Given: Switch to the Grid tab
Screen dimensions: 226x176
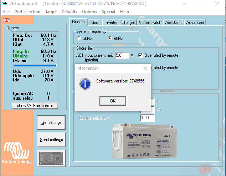Looking at the screenshot, I should 95,22.
